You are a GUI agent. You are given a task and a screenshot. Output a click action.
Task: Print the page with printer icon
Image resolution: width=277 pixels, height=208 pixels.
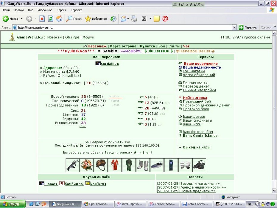[134, 18]
